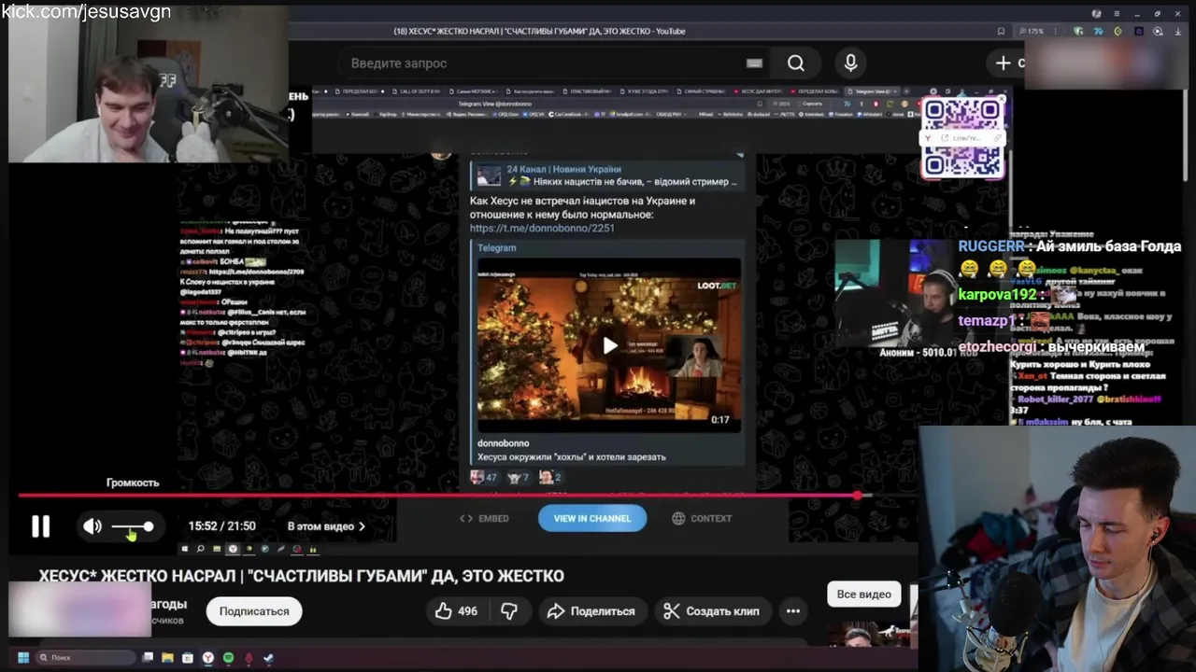The width and height of the screenshot is (1196, 672).
Task: Open the on-screen keyboard icon in search box
Action: pos(754,63)
